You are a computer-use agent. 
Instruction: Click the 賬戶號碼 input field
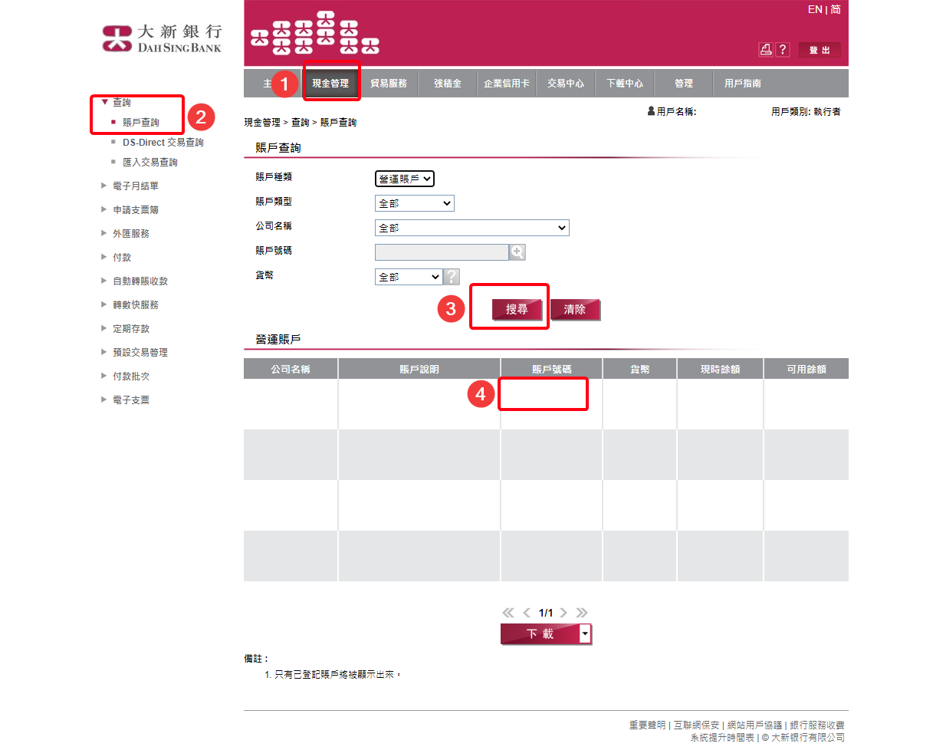click(x=441, y=252)
